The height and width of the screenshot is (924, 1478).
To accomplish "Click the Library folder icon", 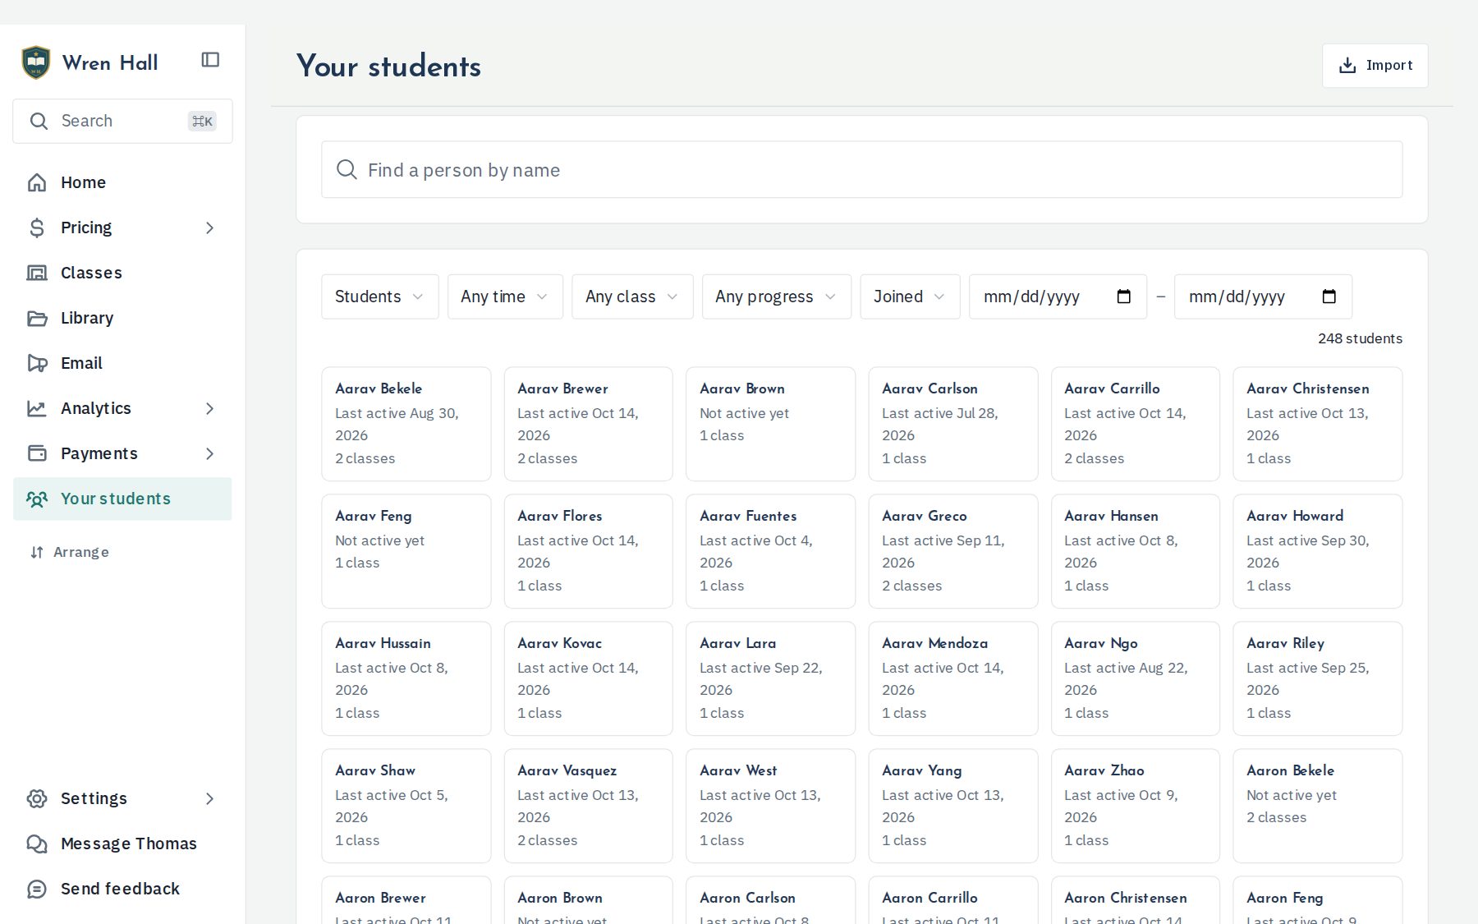I will click(x=37, y=318).
